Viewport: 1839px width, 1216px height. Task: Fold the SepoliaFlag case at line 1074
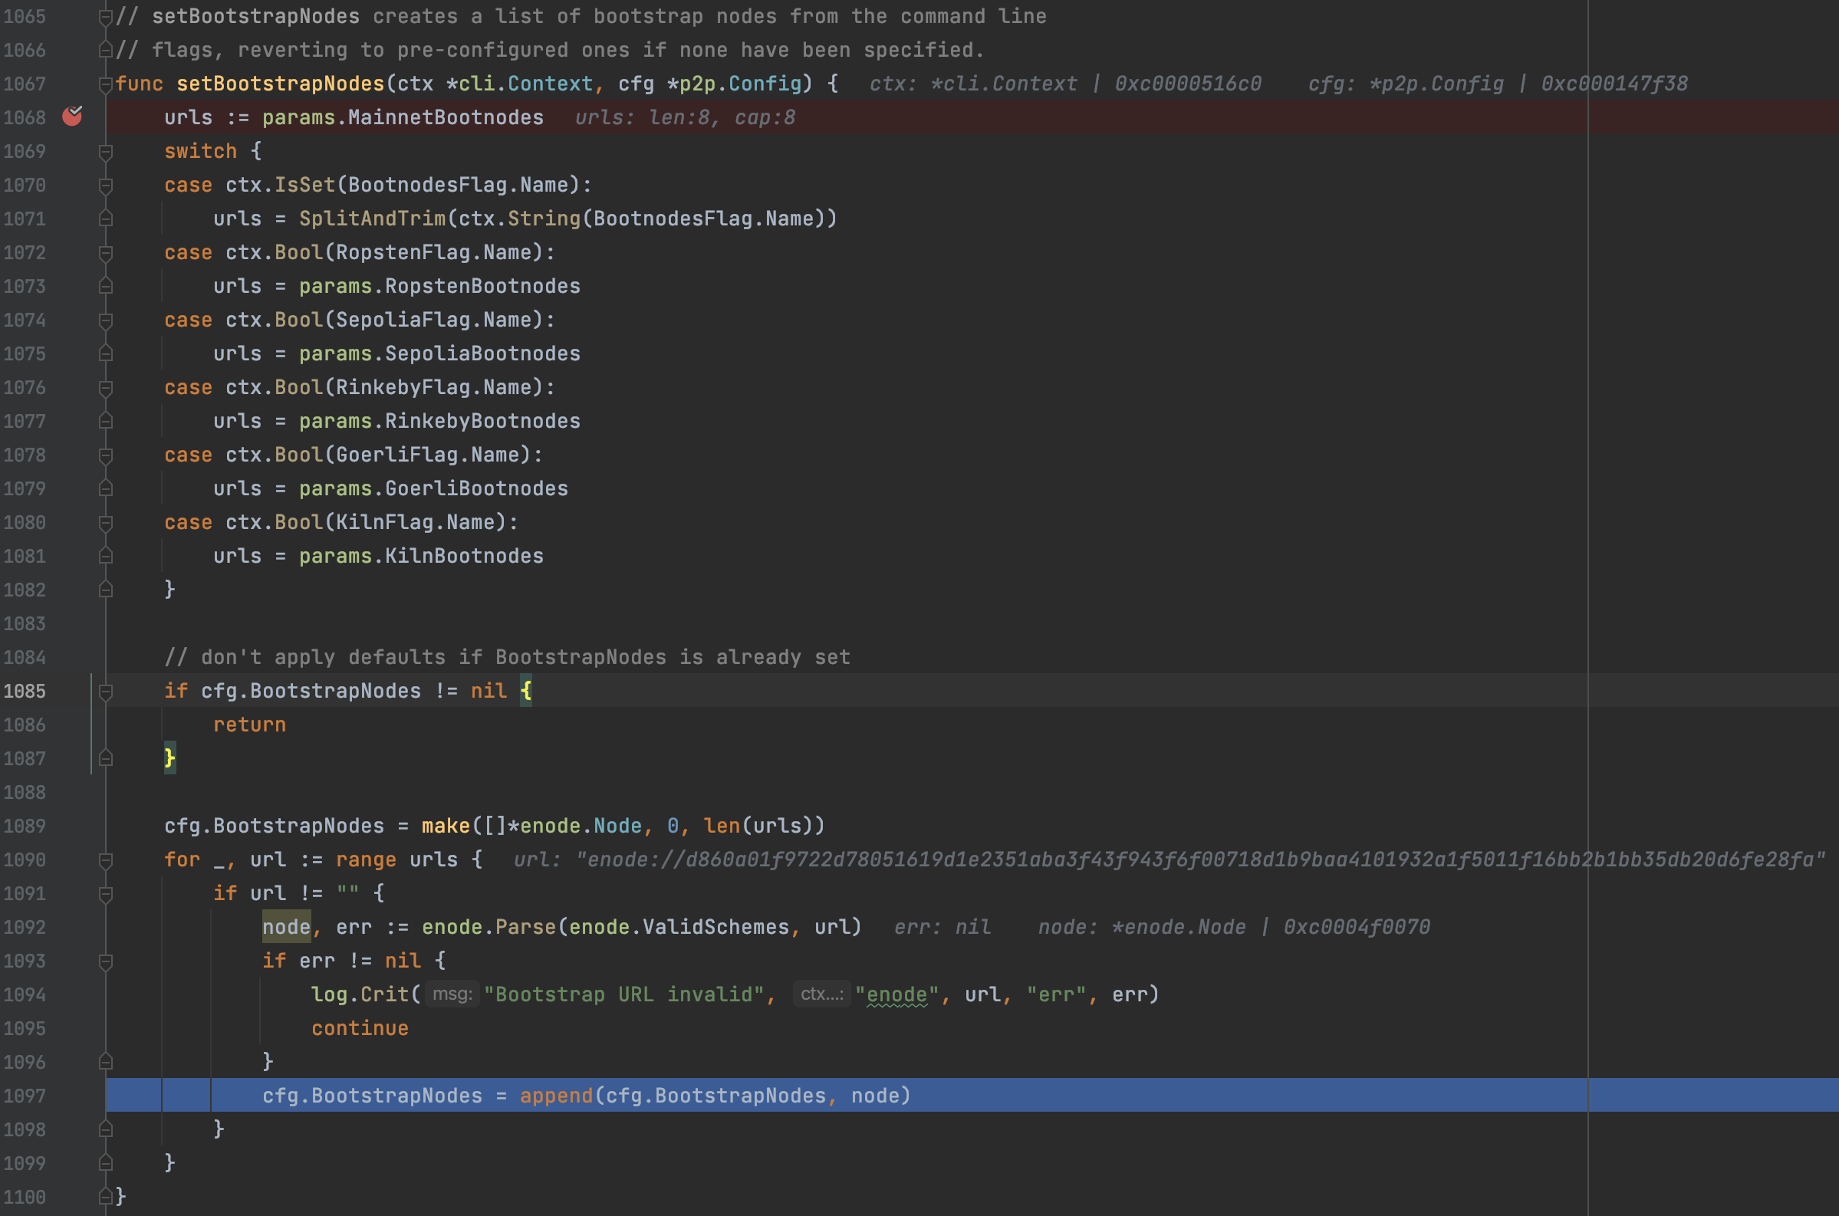(x=107, y=320)
